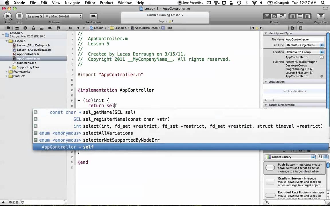Open the Navigate menu
The width and height of the screenshot is (330, 206).
pos(72,3)
